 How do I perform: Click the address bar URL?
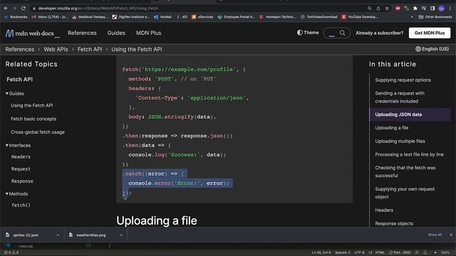coord(98,9)
